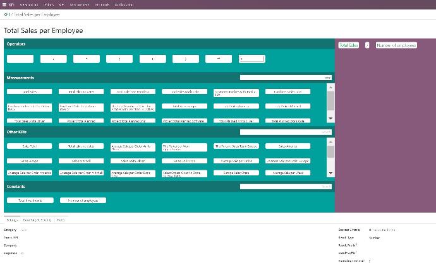The height and width of the screenshot is (270, 436).
Task: Click the Rounding Decimals value
Action: [370, 261]
